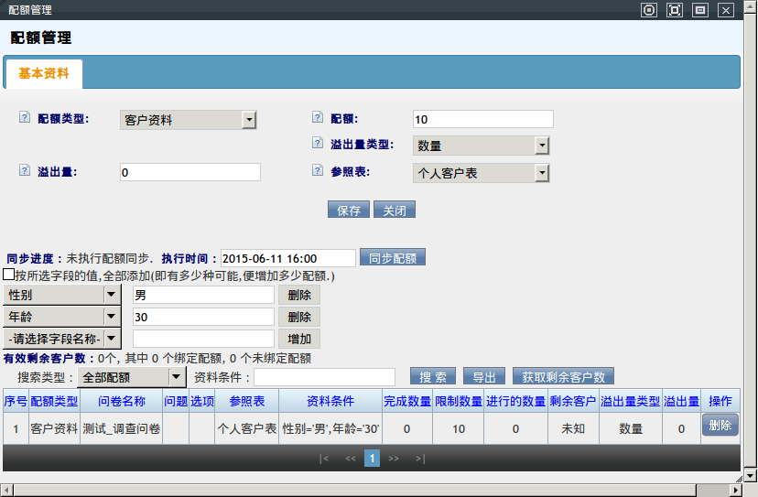Expand the 搜索类型 dropdown showing 全部配额
Screen dimensions: 758x497
(x=132, y=376)
